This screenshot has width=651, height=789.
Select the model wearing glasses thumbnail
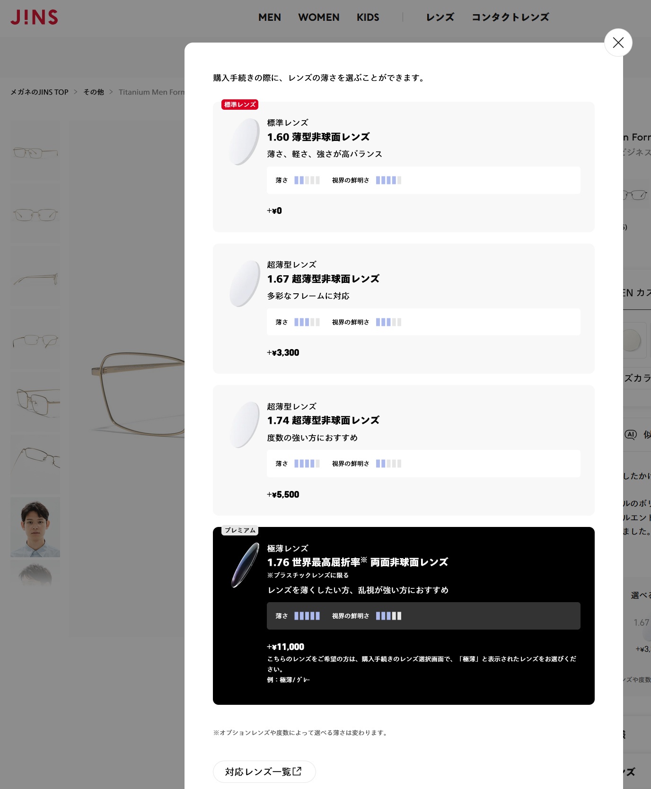[35, 527]
